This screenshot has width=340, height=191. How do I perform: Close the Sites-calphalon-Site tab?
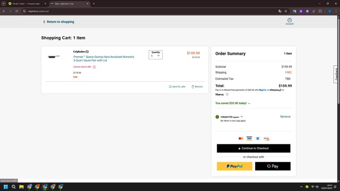click(x=87, y=4)
